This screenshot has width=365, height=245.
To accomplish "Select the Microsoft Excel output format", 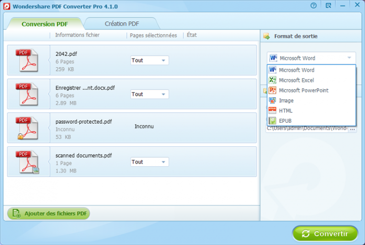I will coord(296,80).
